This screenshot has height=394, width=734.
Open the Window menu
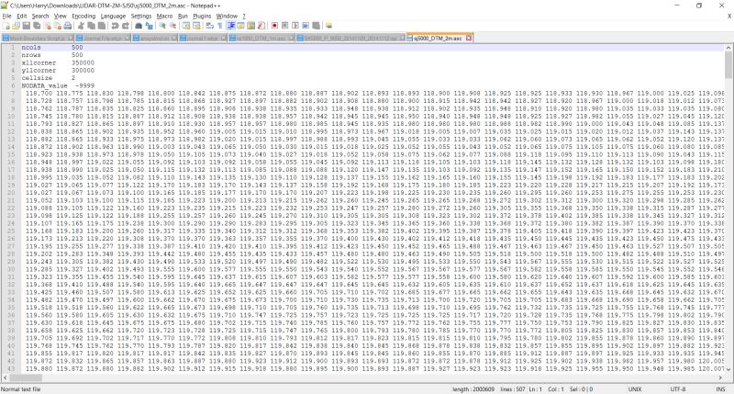pos(227,16)
